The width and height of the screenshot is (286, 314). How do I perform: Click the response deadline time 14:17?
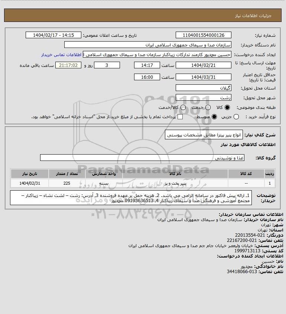coord(147,65)
